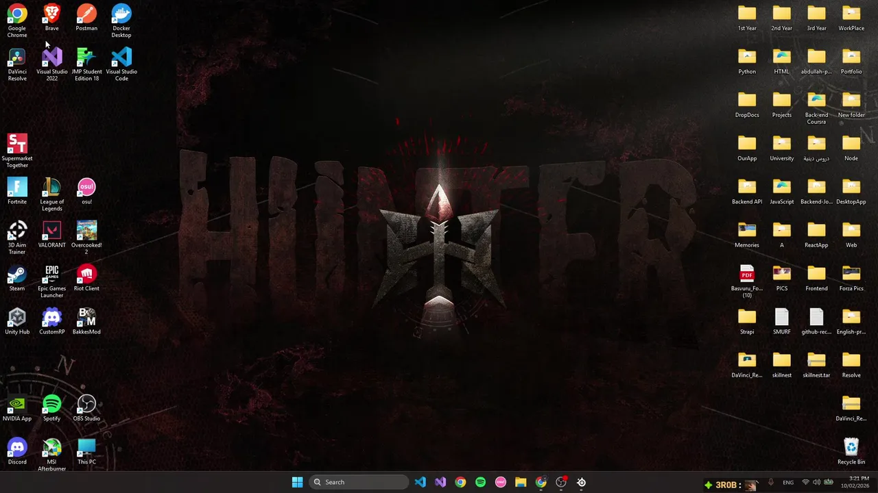Select the 1st Year folder
Viewport: 878px width, 493px height.
[747, 18]
